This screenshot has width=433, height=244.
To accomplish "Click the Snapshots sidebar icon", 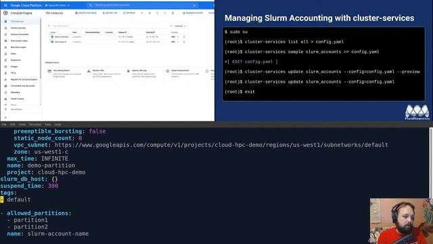I will [x=5, y=60].
